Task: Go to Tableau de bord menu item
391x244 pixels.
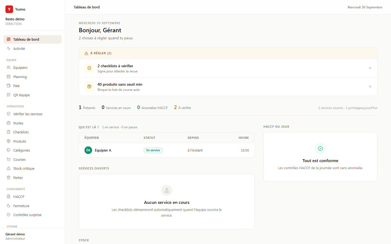Action: click(x=32, y=39)
